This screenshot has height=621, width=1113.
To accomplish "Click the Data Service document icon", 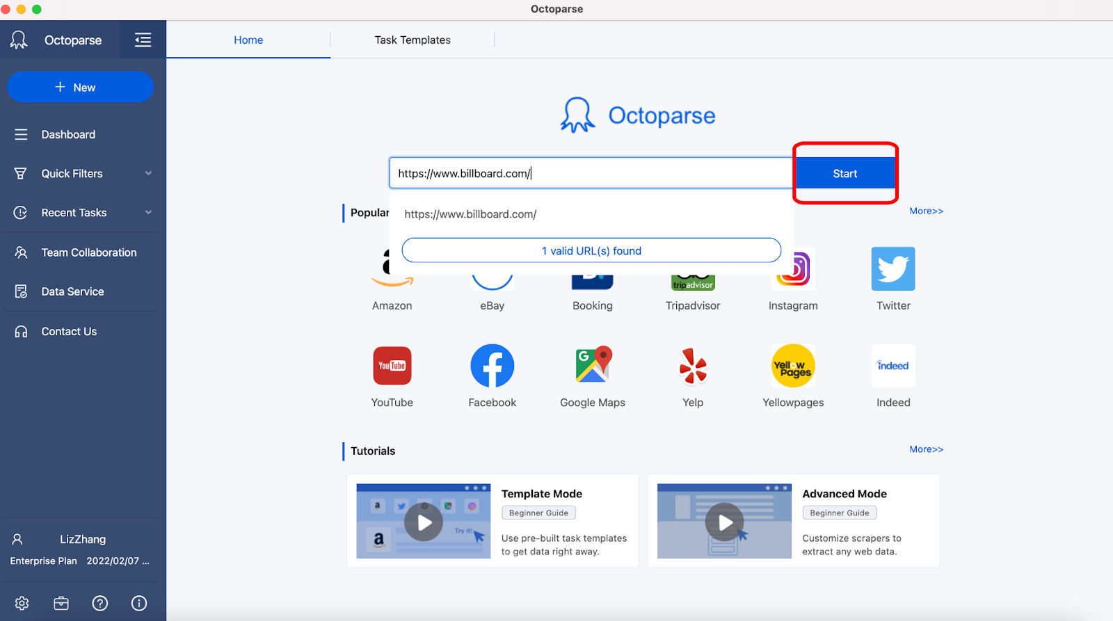I will (21, 291).
